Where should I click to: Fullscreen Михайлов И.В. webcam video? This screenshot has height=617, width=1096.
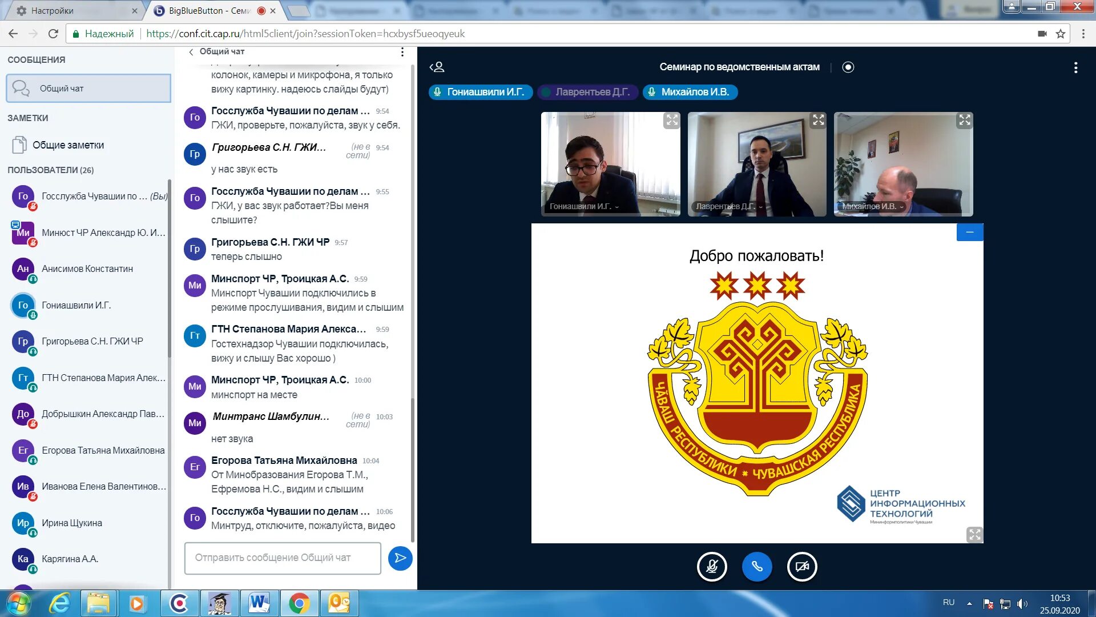coord(965,120)
